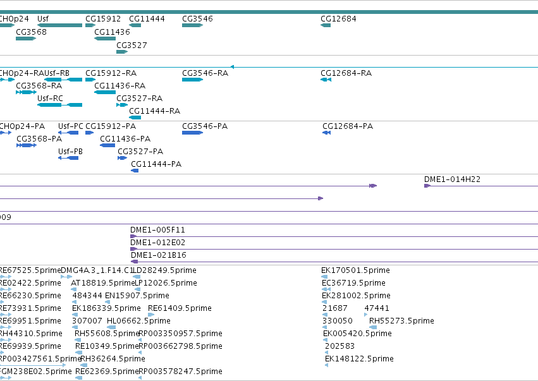Select the 47441 feature

click(x=366, y=315)
